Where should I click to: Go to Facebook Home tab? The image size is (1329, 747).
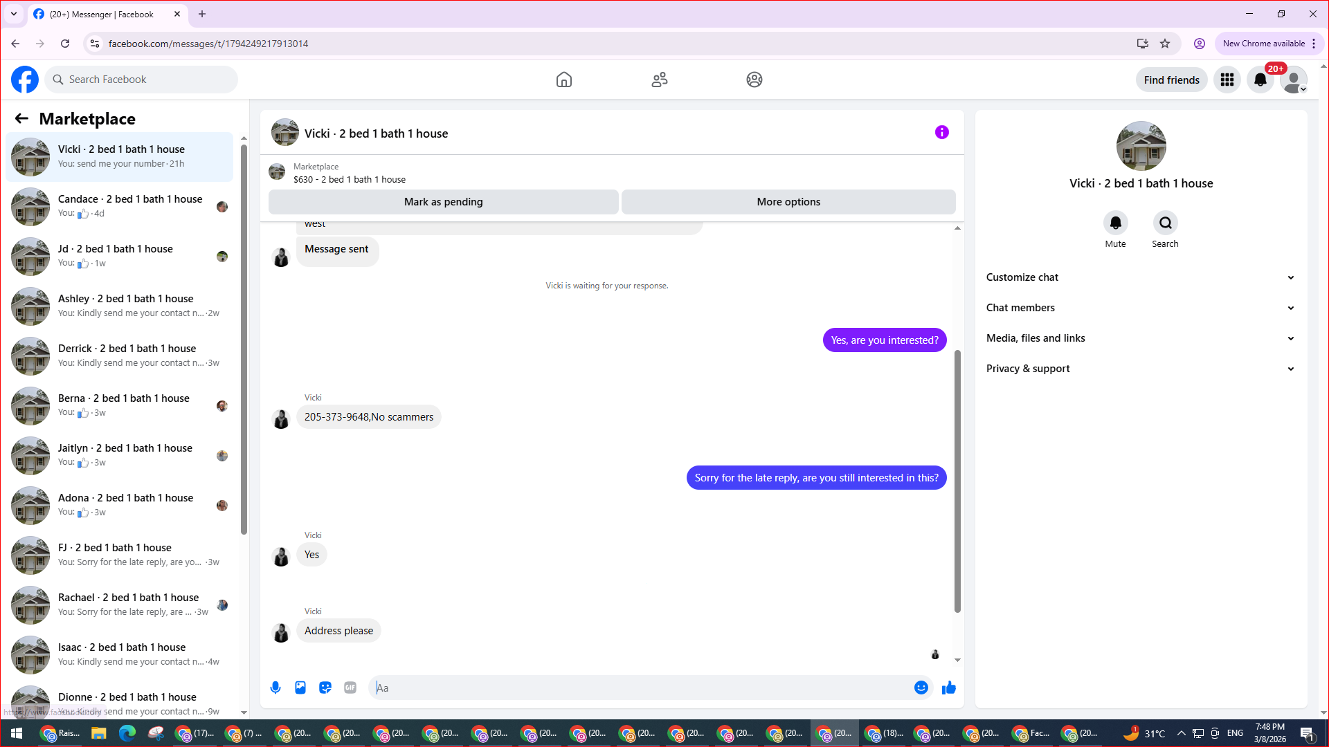pyautogui.click(x=564, y=80)
